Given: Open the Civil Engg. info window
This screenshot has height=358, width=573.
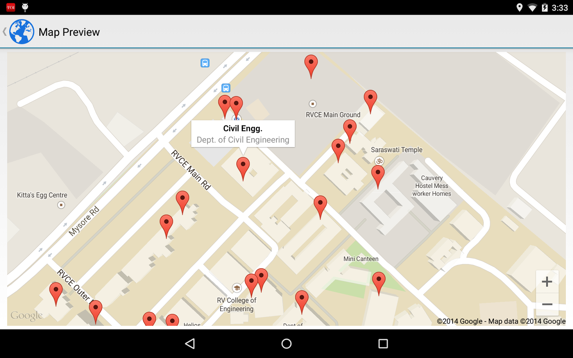Looking at the screenshot, I should pos(243,134).
